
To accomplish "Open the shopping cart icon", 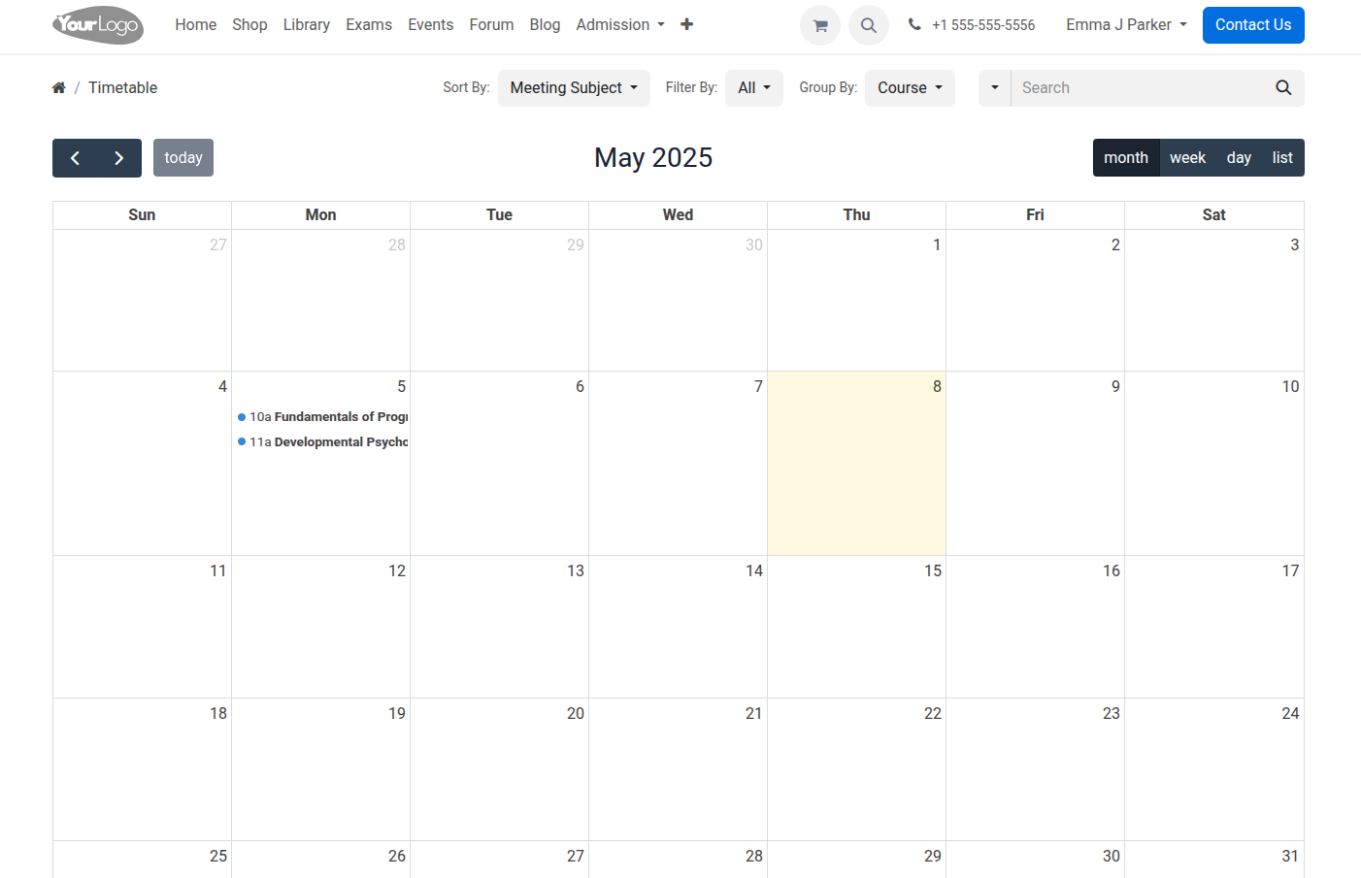I will [820, 25].
